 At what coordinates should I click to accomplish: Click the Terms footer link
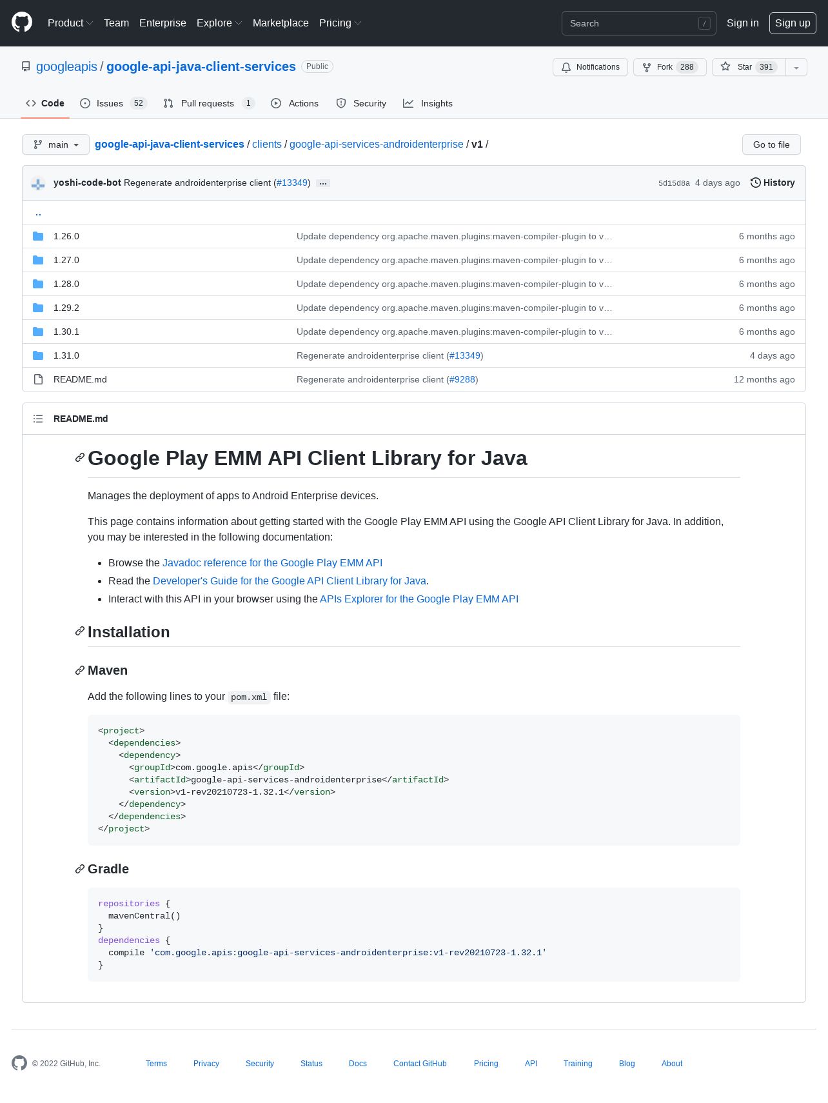pyautogui.click(x=156, y=1064)
